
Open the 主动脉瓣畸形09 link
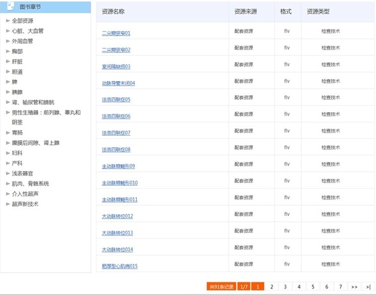coord(119,166)
